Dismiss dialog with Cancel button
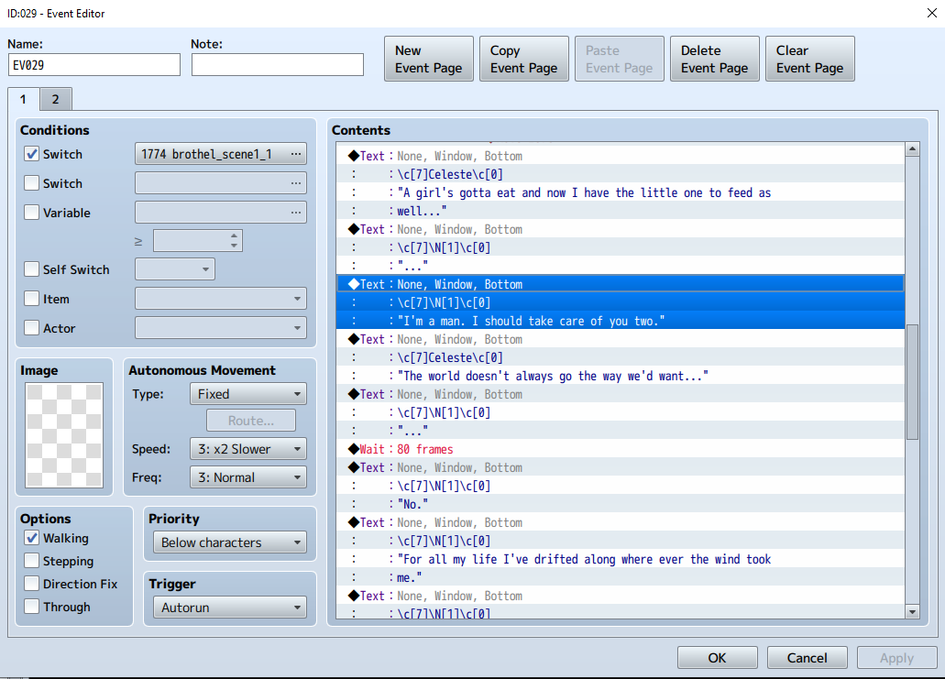Viewport: 945px width, 679px height. (807, 658)
